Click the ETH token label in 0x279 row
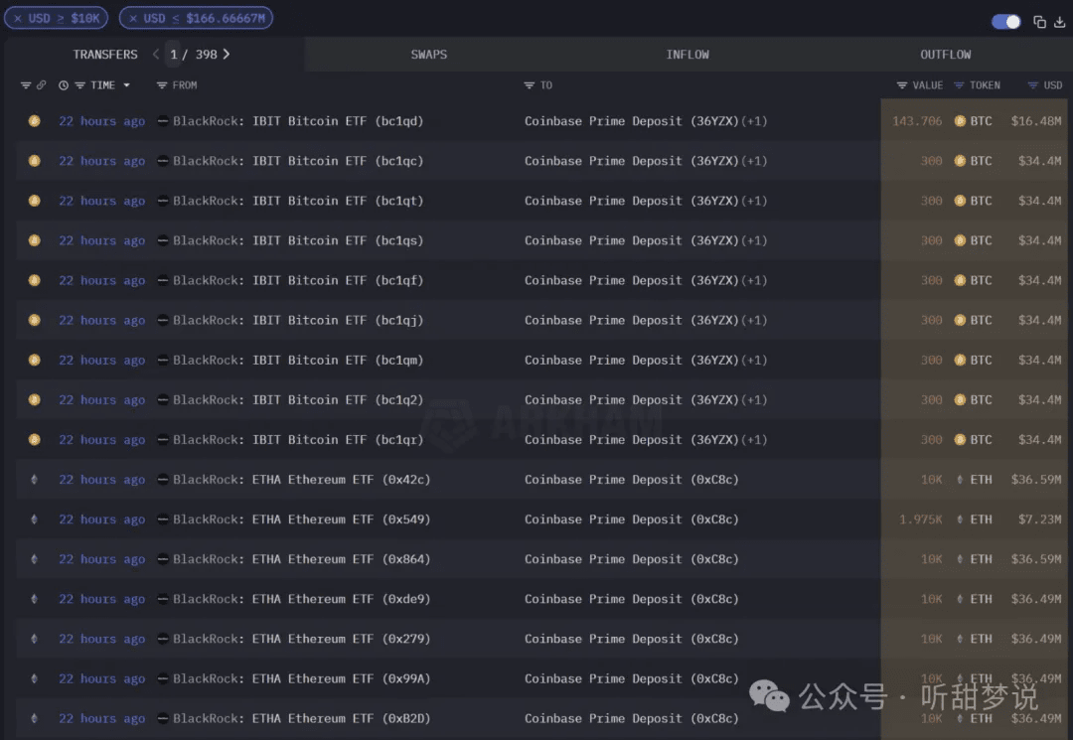 pos(981,639)
